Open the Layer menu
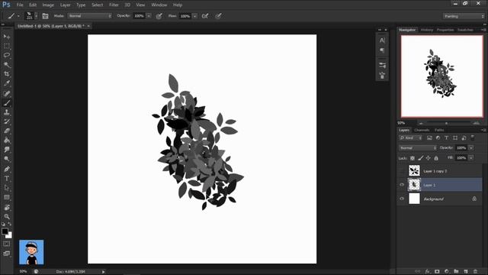This screenshot has width=488, height=275. [x=66, y=5]
